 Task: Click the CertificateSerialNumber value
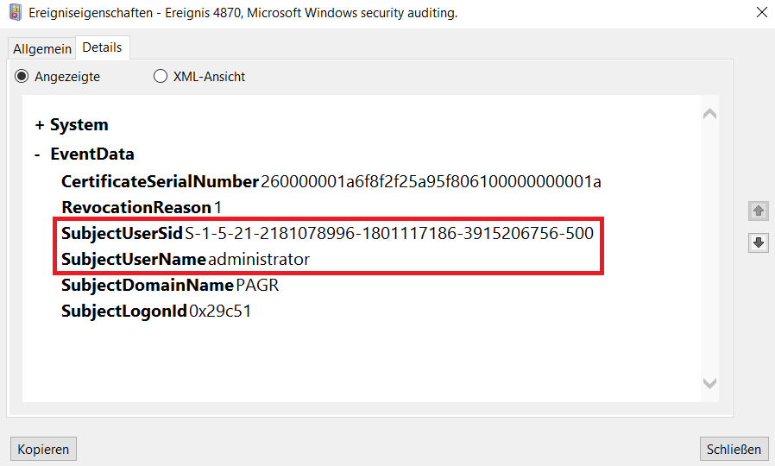[431, 182]
